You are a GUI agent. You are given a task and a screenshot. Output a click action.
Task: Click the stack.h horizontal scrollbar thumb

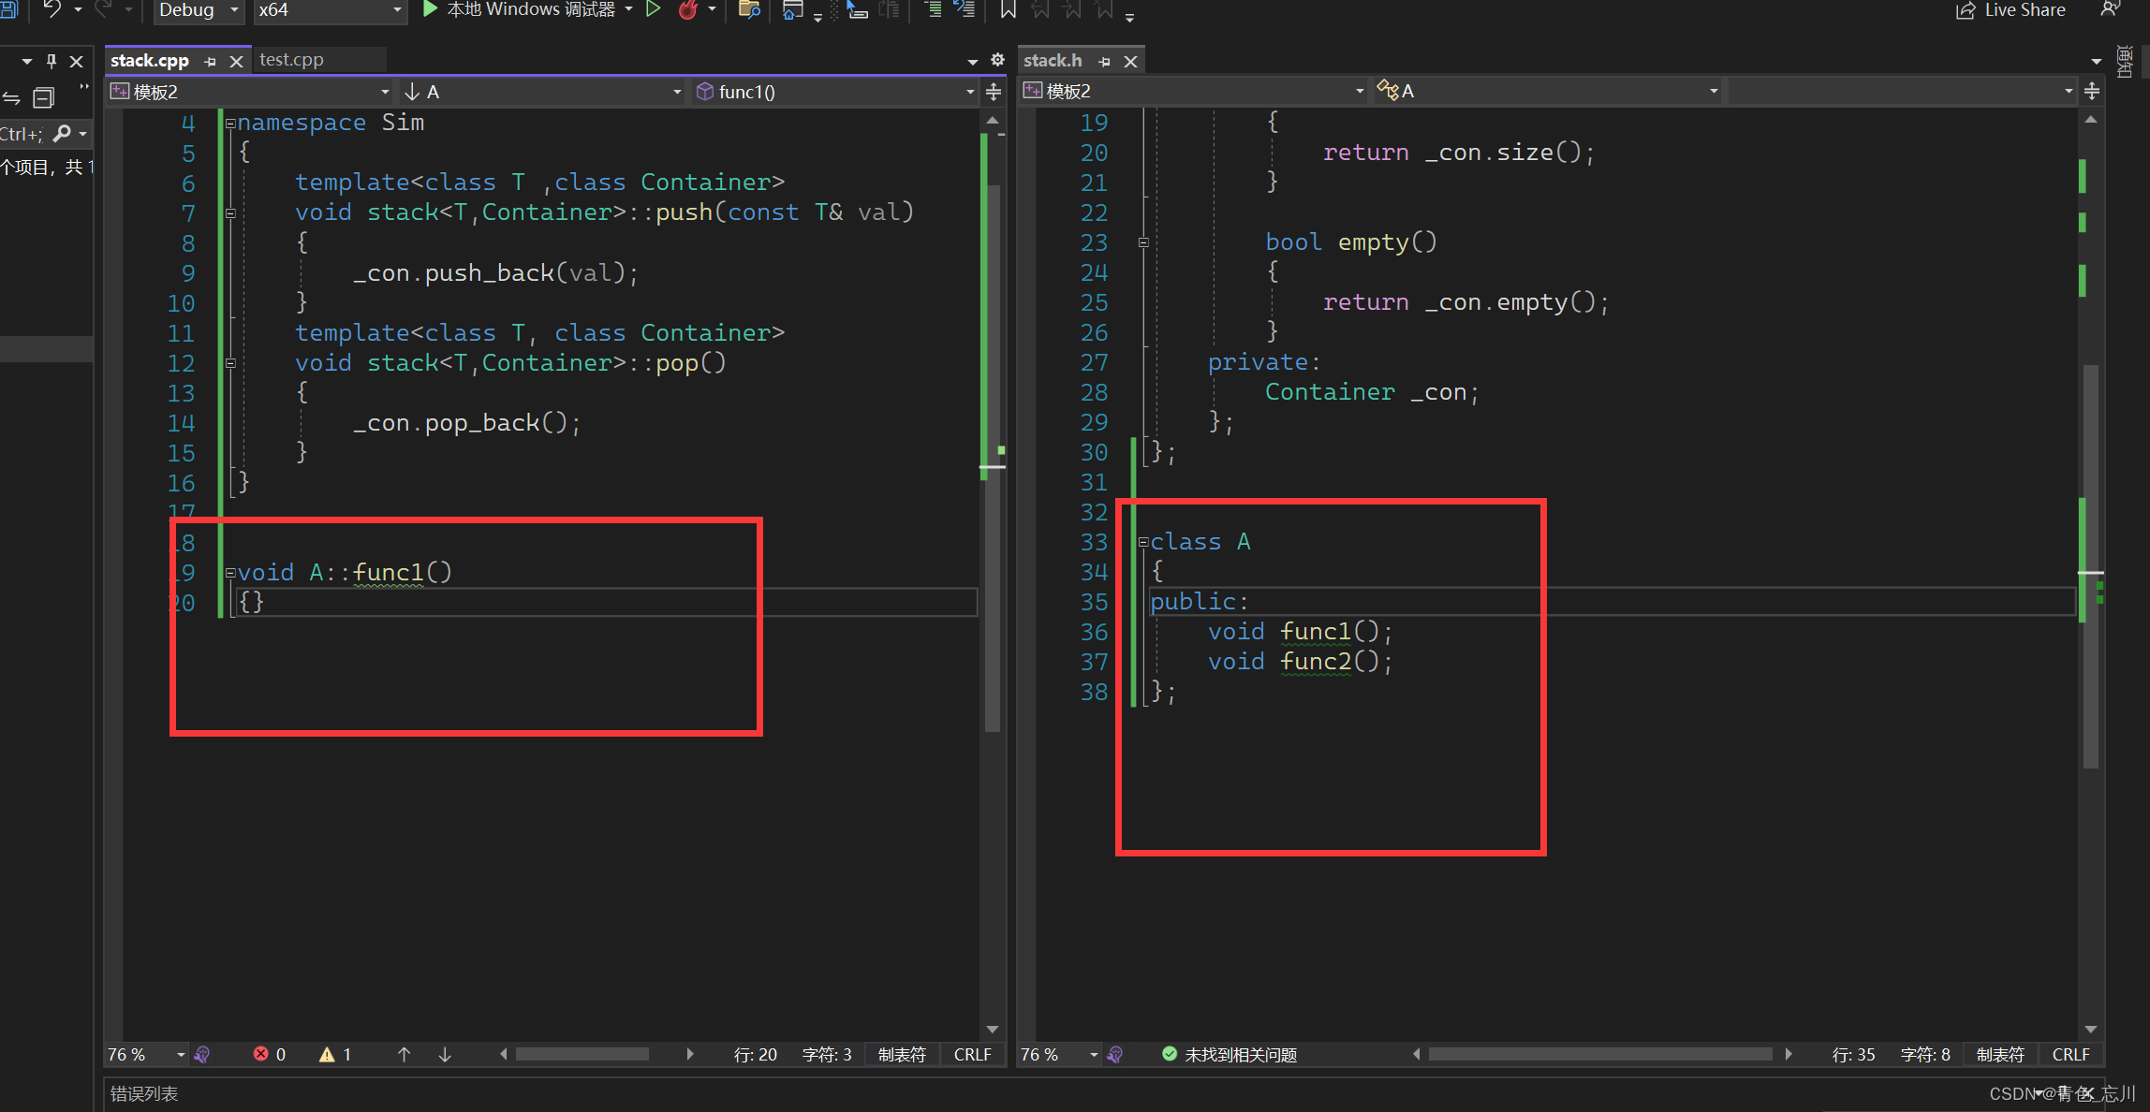[x=1600, y=1055]
